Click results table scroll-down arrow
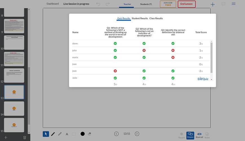The image size is (245, 141). pyautogui.click(x=211, y=80)
